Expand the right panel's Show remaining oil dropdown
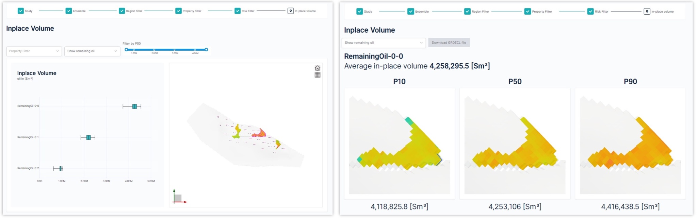This screenshot has width=697, height=218. [x=384, y=43]
